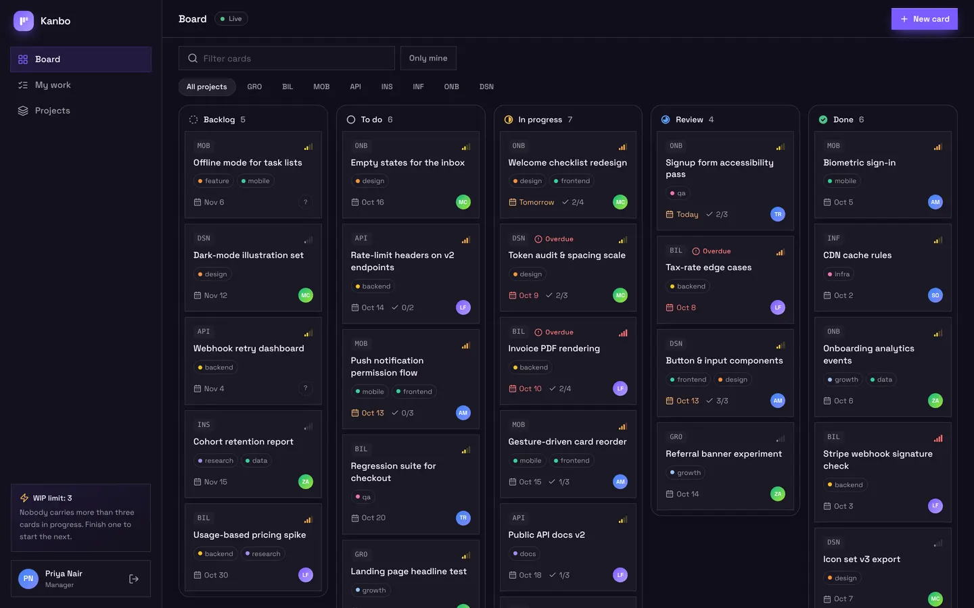Image resolution: width=974 pixels, height=608 pixels.
Task: Click the ZA avatar on Cohort retention report
Action: click(x=306, y=482)
